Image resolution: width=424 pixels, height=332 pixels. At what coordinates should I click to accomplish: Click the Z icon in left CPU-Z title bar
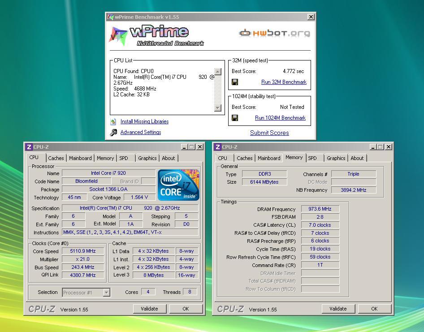[x=29, y=147]
